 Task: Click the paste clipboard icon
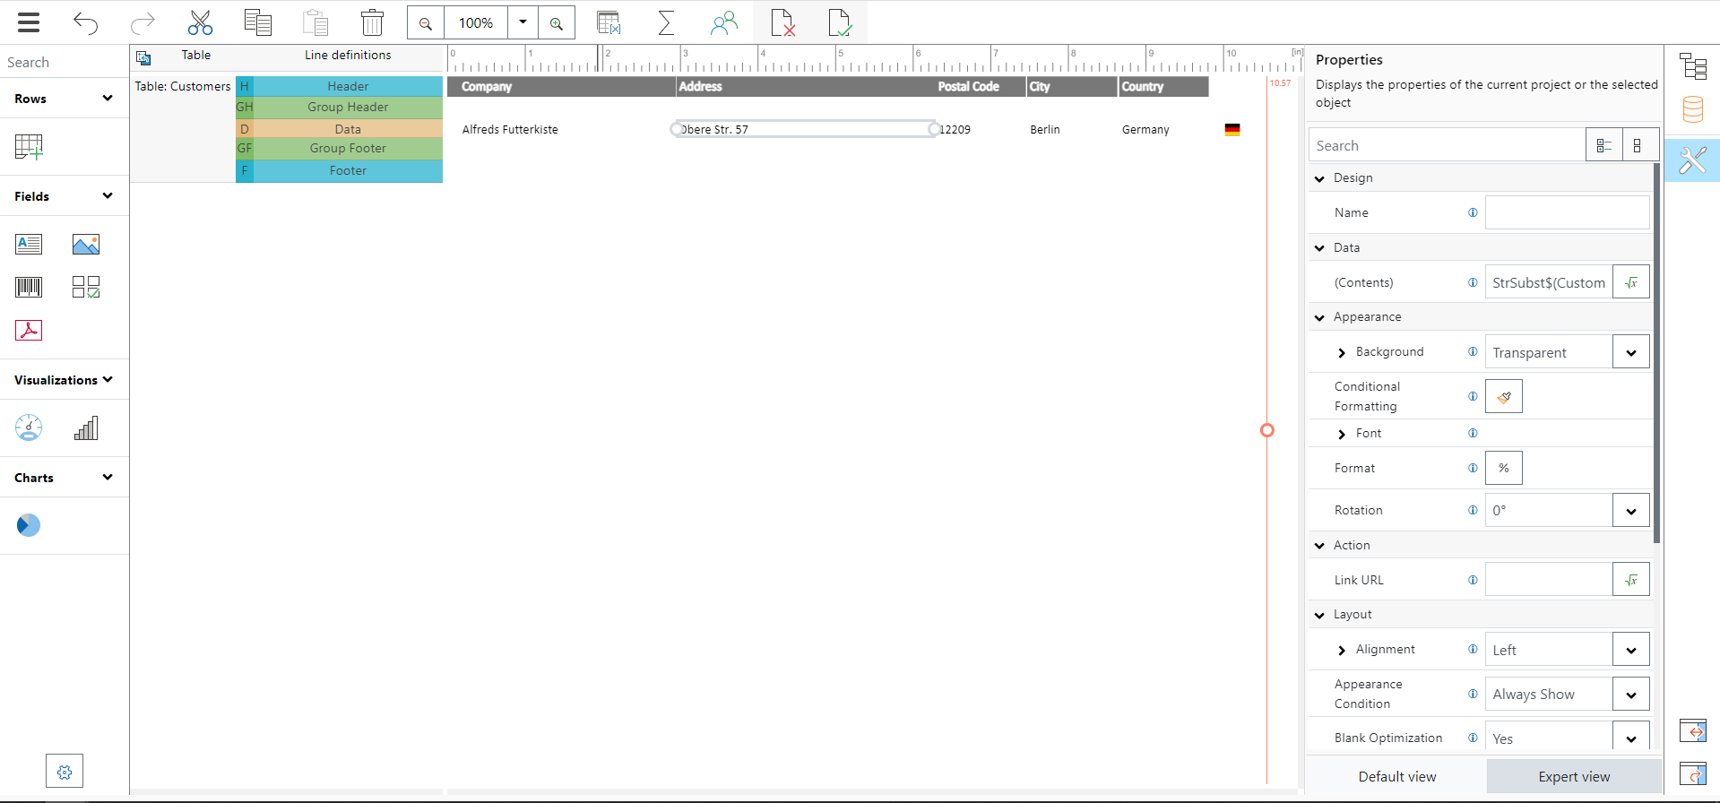point(315,22)
